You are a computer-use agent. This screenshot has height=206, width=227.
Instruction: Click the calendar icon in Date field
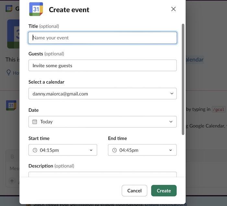(x=35, y=122)
